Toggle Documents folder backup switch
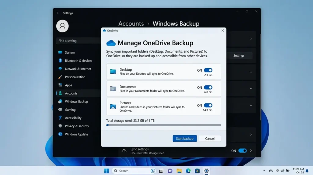 [x=208, y=87]
